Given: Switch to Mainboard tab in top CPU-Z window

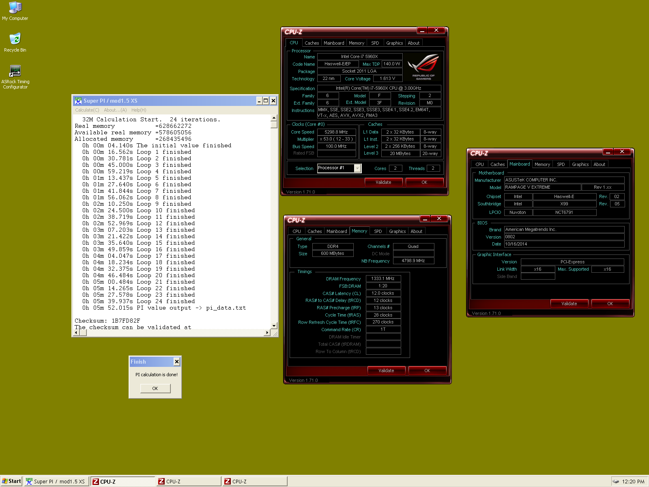Looking at the screenshot, I should tap(334, 43).
